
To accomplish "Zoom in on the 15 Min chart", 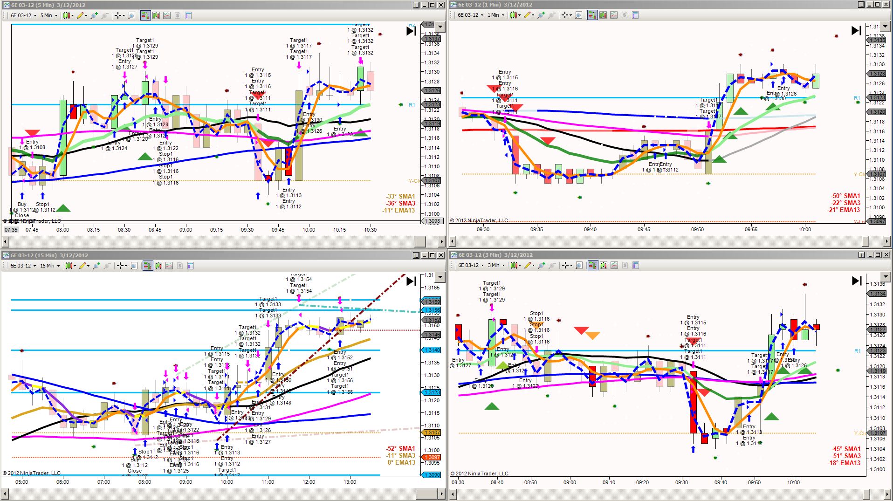I will click(x=96, y=266).
